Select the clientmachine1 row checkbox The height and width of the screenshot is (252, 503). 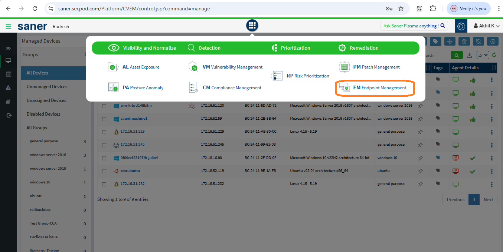pyautogui.click(x=104, y=119)
